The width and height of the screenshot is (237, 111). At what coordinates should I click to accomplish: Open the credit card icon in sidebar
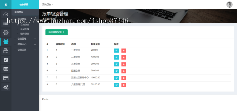click(6, 78)
